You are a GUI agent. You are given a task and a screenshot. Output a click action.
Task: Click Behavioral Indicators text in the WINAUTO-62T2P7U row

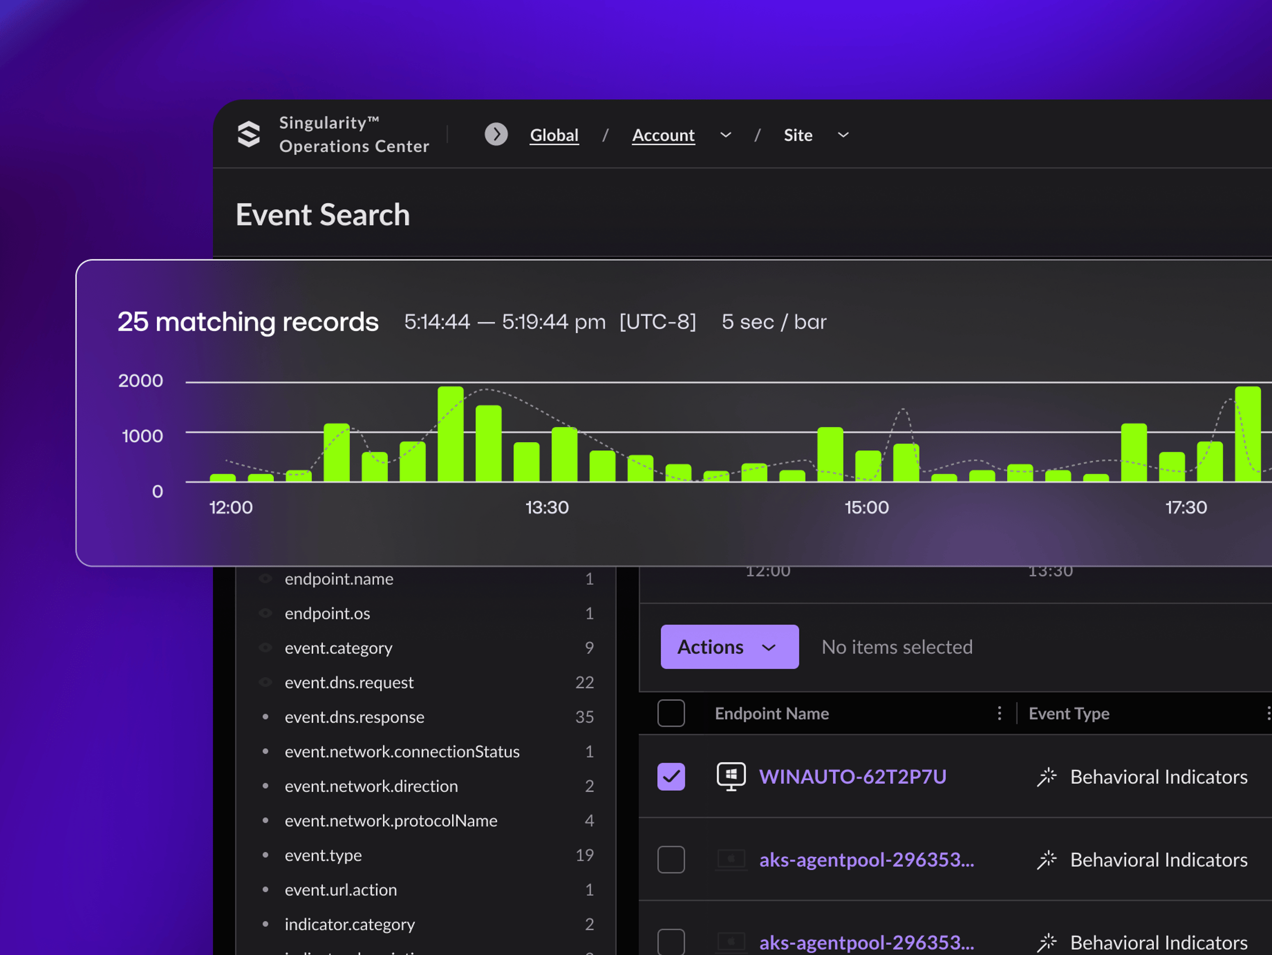point(1159,777)
